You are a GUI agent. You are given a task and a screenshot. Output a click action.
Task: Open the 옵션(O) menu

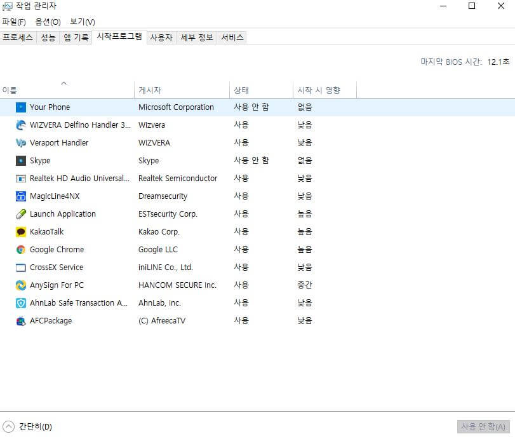pos(48,22)
